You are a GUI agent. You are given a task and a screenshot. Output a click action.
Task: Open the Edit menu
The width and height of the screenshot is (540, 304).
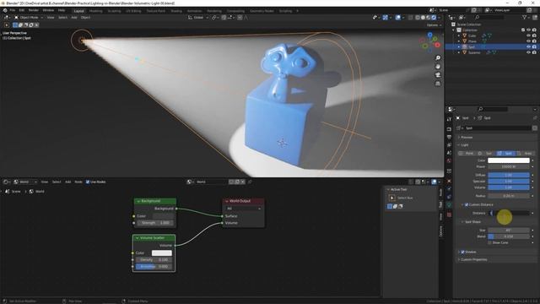click(22, 11)
